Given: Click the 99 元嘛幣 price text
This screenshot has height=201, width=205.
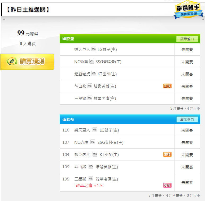Looking at the screenshot, I should (x=28, y=33).
